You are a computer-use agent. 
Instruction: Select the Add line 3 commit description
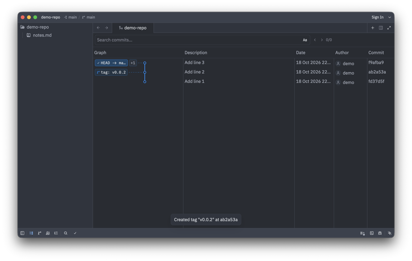[x=194, y=63]
